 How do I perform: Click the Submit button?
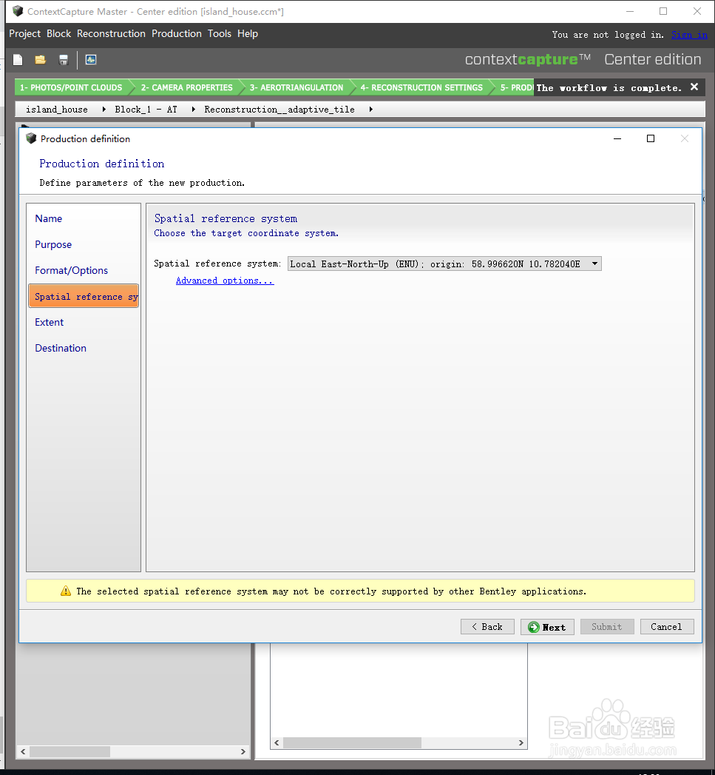coord(607,627)
